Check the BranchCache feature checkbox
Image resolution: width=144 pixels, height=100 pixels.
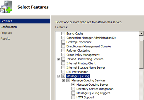pyautogui.click(x=63, y=33)
